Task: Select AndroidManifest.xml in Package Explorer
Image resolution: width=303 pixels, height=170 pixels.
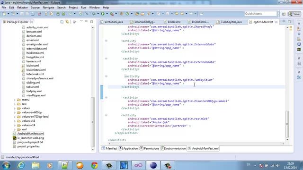Action: 30,134
